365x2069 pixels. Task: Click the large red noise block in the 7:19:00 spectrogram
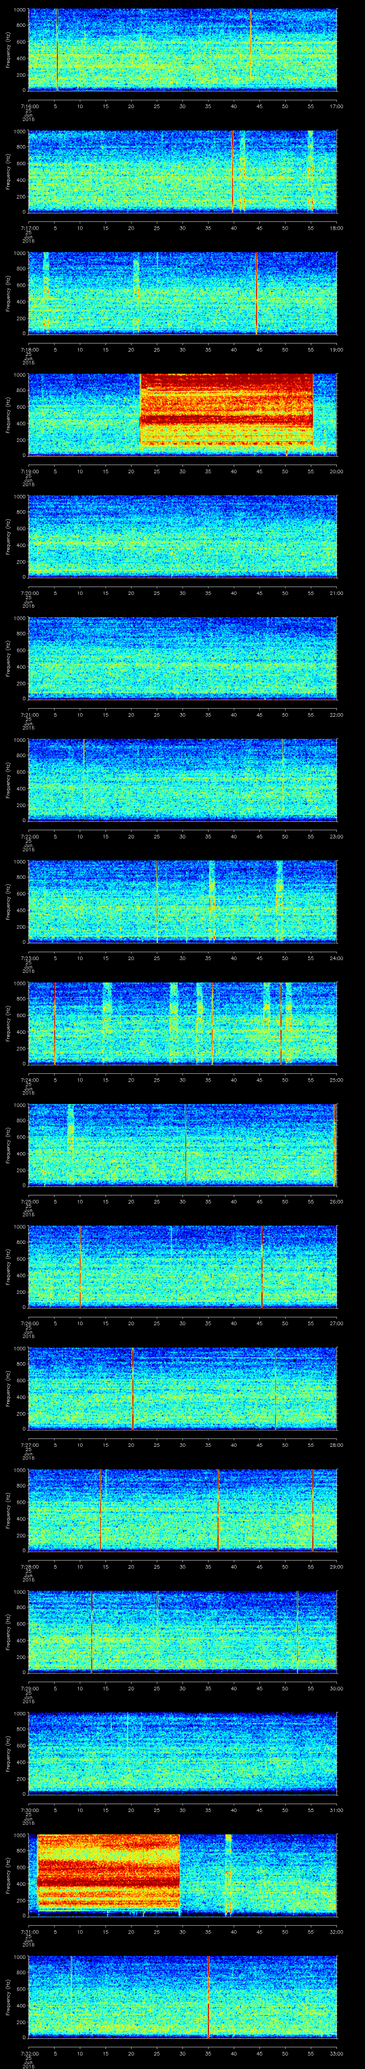pyautogui.click(x=226, y=410)
